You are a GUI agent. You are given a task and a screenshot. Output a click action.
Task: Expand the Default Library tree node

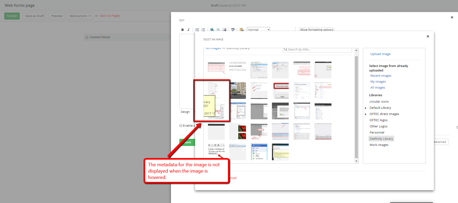click(366, 108)
